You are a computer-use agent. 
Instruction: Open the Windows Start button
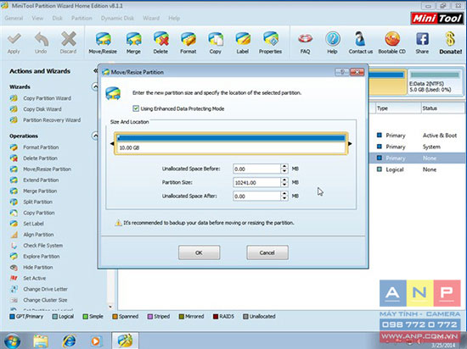[x=12, y=341]
